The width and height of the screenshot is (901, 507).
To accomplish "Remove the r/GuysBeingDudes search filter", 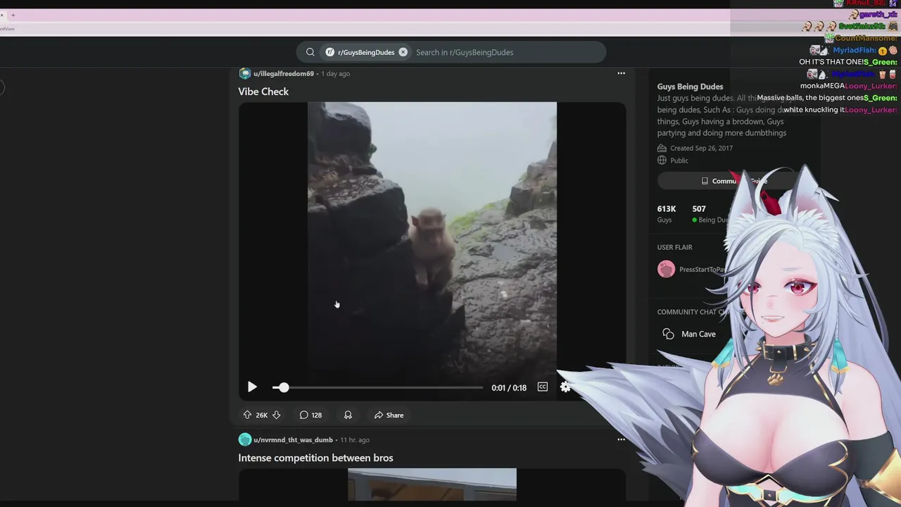I will [x=403, y=52].
